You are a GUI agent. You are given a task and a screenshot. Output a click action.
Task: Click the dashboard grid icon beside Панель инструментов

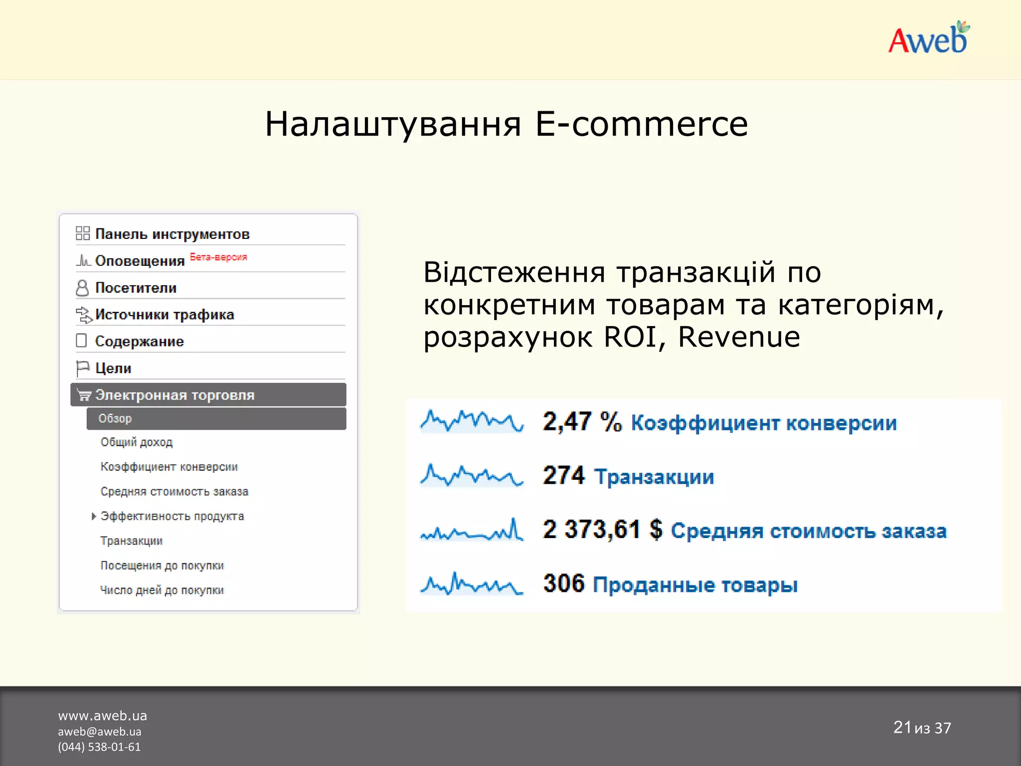pos(82,233)
